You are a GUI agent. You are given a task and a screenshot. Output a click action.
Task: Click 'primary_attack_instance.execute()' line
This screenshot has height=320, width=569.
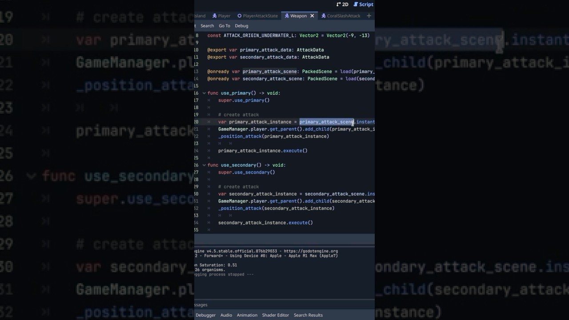click(x=263, y=151)
